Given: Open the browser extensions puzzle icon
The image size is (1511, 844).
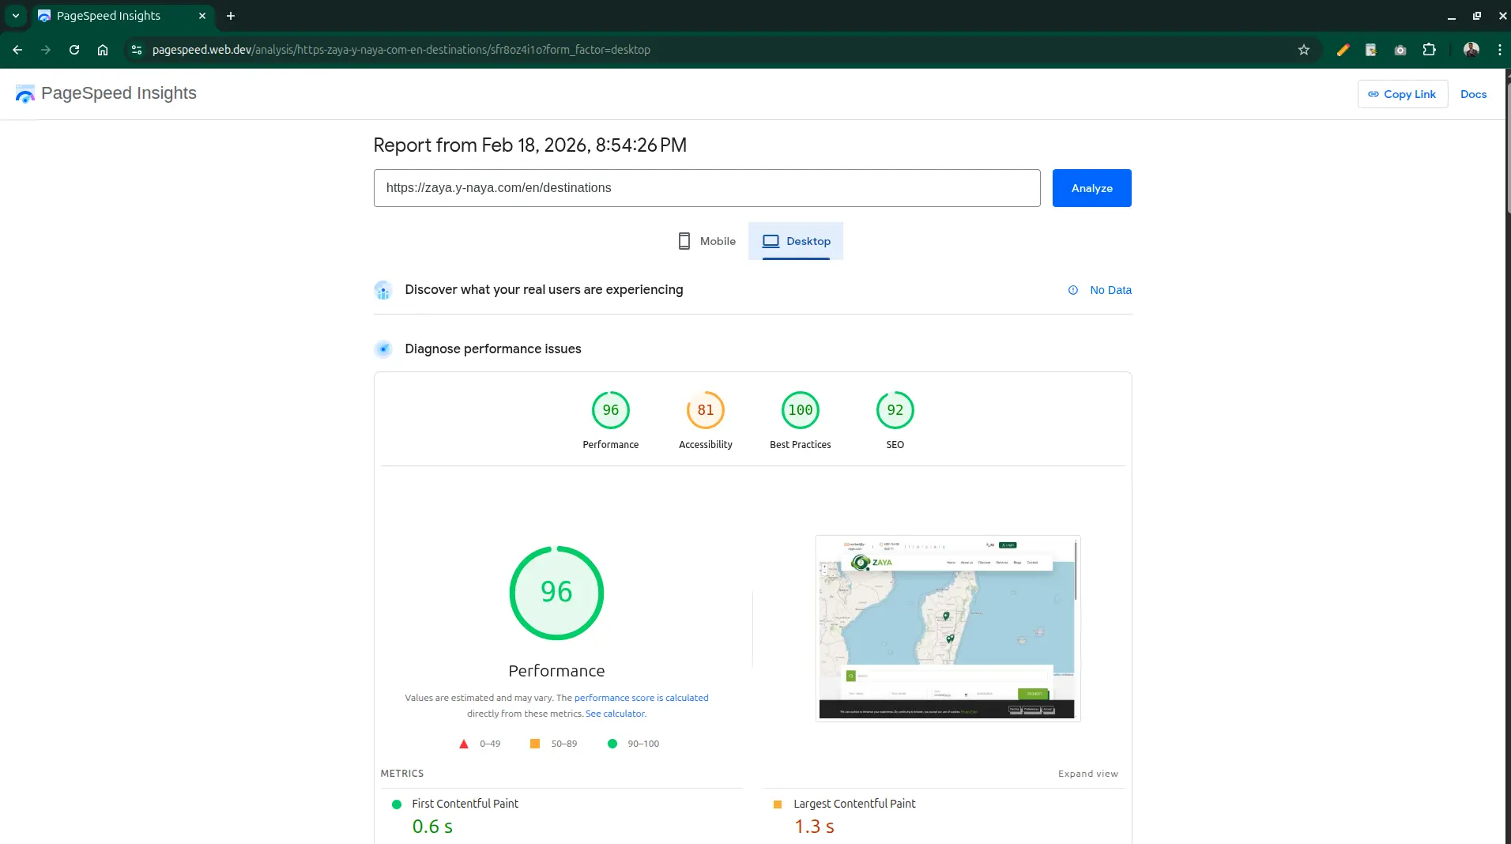Looking at the screenshot, I should 1429,50.
